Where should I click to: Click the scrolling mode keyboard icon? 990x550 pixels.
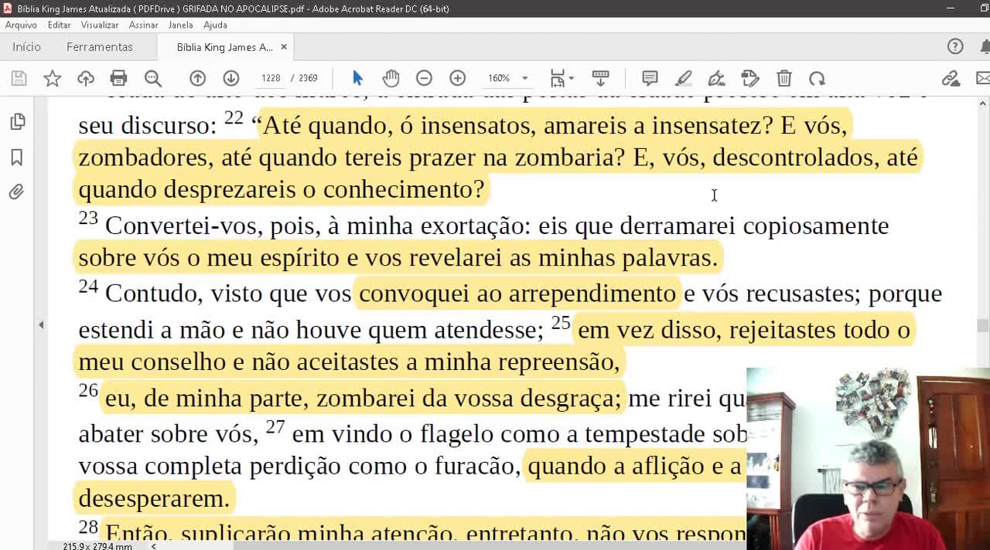(600, 78)
